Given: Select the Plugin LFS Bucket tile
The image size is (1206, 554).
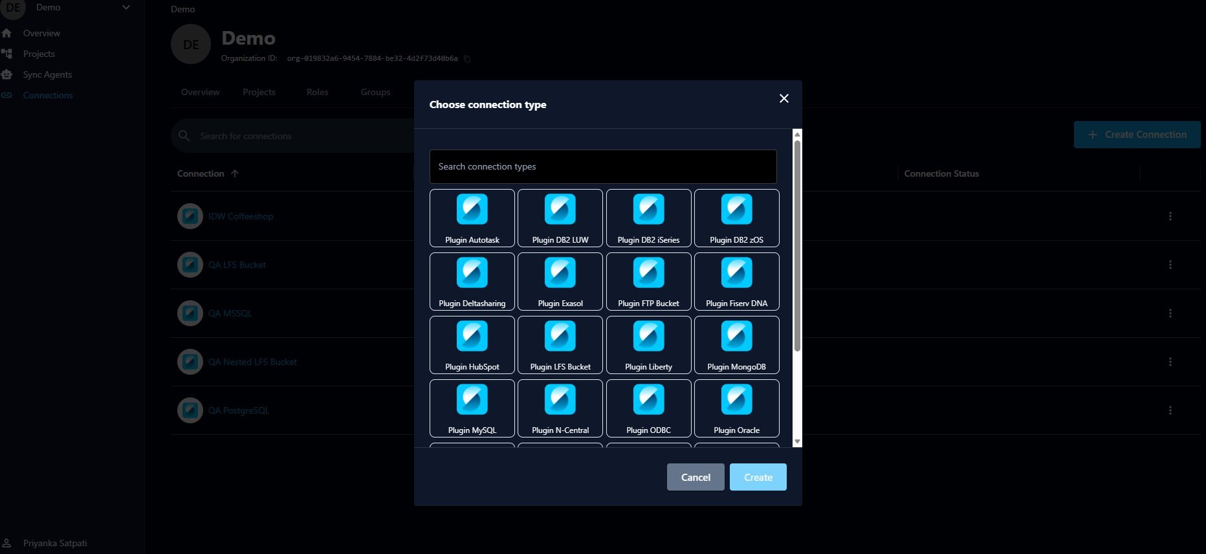Looking at the screenshot, I should click(560, 345).
